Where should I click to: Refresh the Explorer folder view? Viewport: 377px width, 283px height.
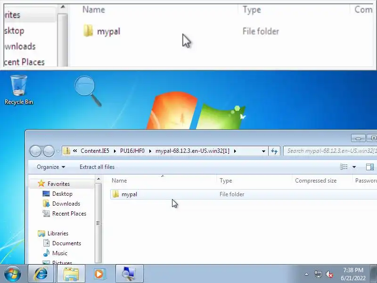click(274, 151)
